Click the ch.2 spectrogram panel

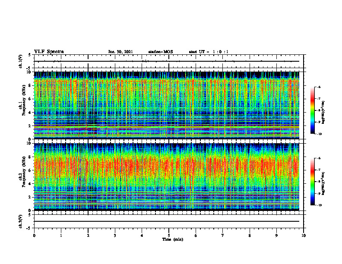167,177
